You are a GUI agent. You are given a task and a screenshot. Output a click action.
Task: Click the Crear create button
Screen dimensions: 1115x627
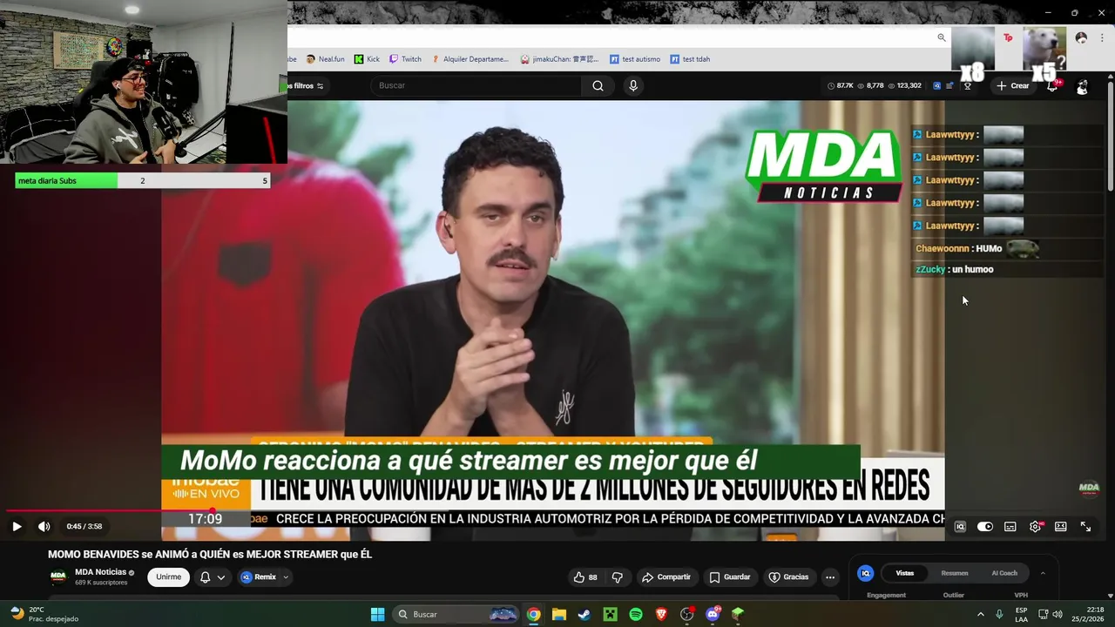click(x=1013, y=85)
